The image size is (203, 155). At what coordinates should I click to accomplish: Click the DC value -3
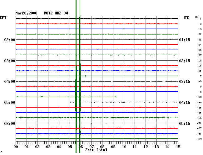[x=200, y=24]
